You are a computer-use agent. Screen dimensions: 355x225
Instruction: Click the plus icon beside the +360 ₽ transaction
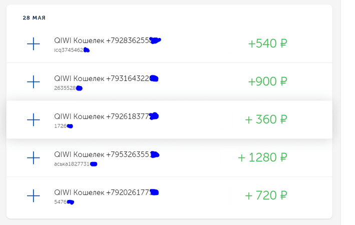(x=33, y=119)
